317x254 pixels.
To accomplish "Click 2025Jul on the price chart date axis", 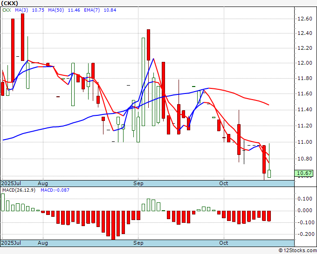I will (11, 183).
